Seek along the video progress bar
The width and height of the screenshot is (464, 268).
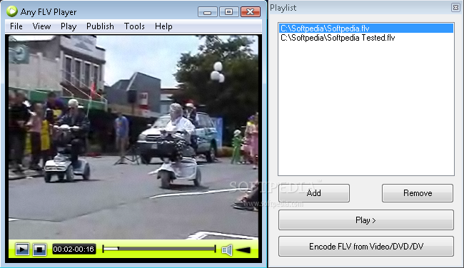tap(159, 249)
